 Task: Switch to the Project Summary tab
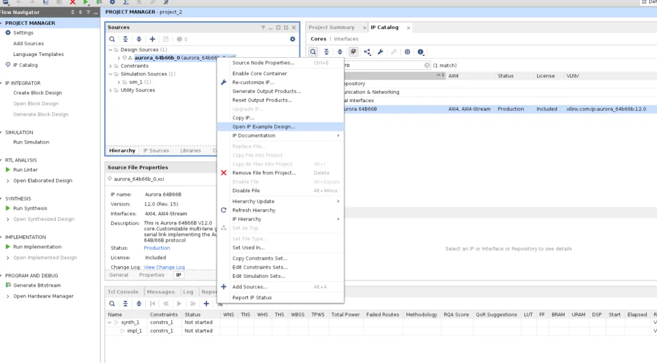coord(331,27)
